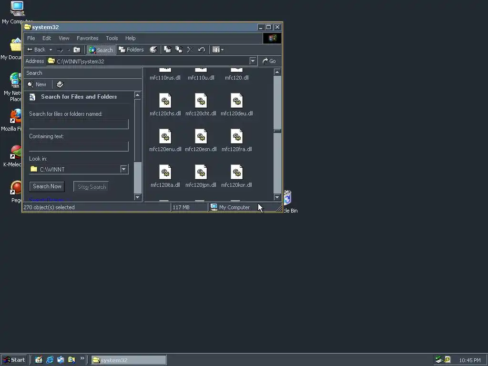Select the mfc120chs.dll file icon
The height and width of the screenshot is (366, 488).
[165, 101]
